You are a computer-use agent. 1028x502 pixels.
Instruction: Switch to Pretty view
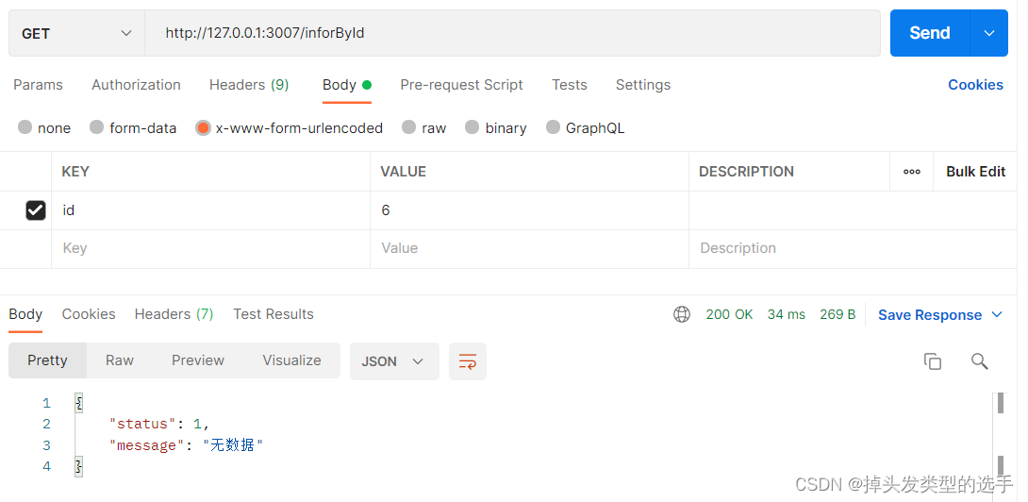(47, 360)
